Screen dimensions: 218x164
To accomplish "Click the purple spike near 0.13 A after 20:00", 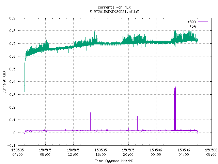I will [138, 123].
